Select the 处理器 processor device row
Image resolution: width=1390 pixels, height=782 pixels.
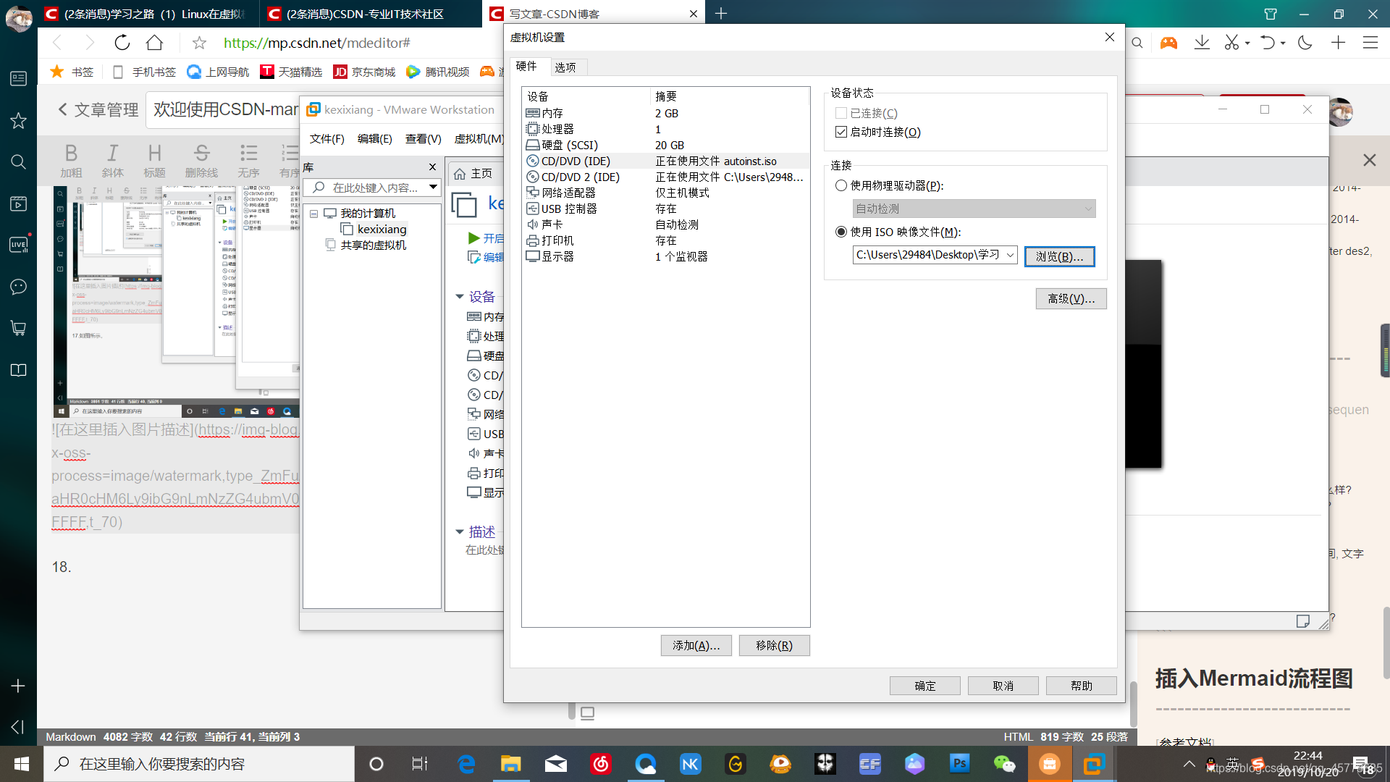click(665, 129)
